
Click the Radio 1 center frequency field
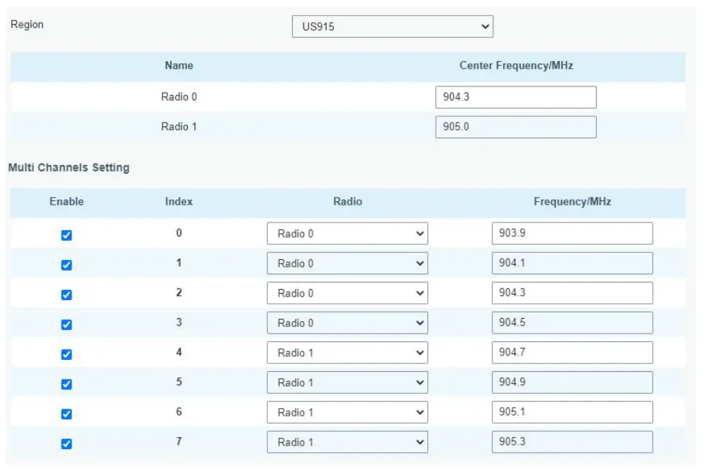515,127
